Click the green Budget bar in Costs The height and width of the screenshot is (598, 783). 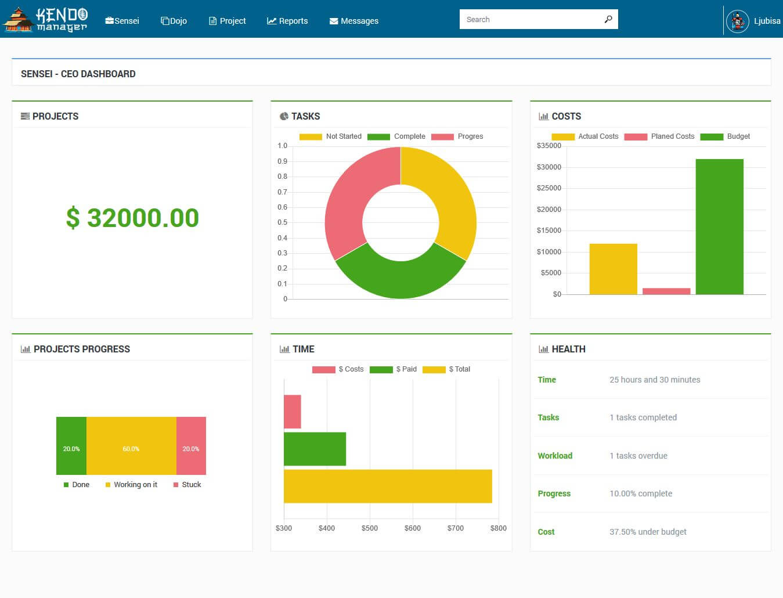719,227
